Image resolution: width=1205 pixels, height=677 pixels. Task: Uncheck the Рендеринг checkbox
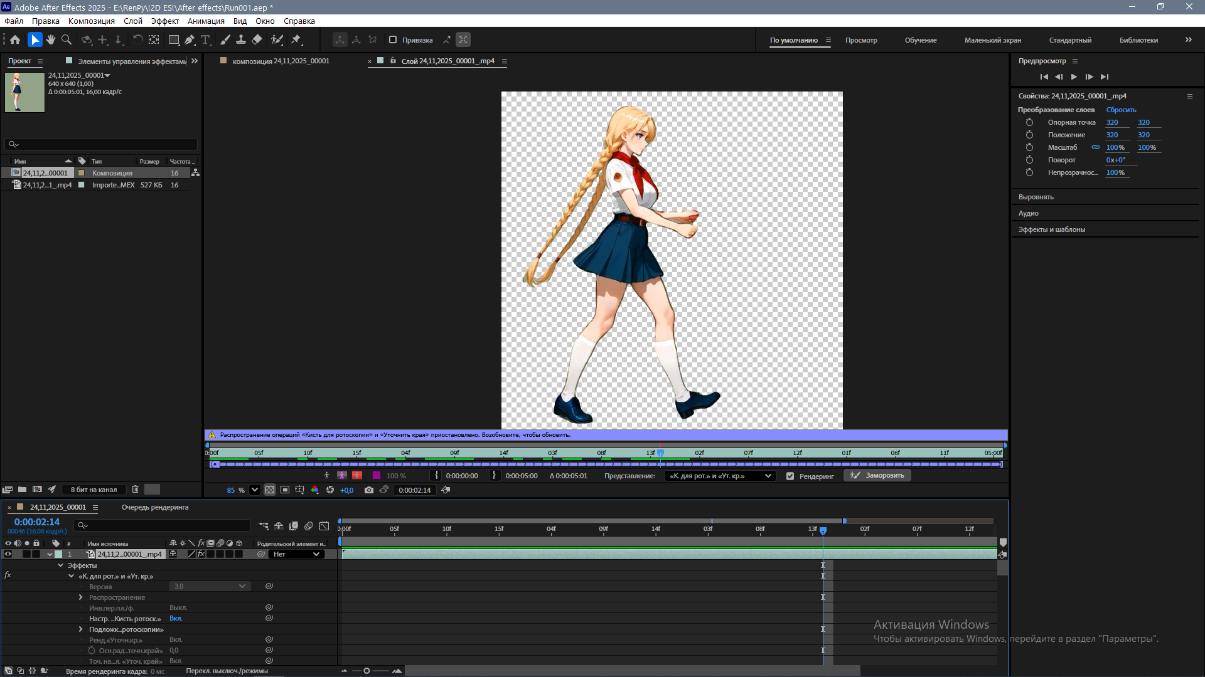790,476
